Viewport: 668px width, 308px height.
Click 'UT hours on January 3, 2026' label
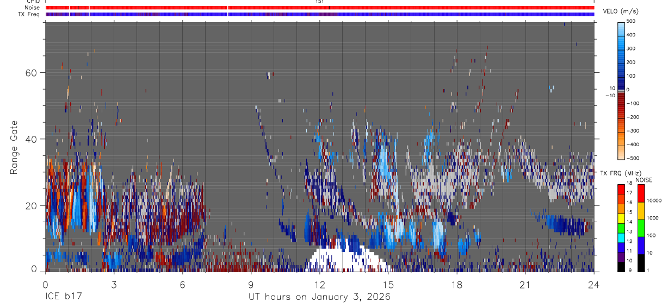point(319,297)
